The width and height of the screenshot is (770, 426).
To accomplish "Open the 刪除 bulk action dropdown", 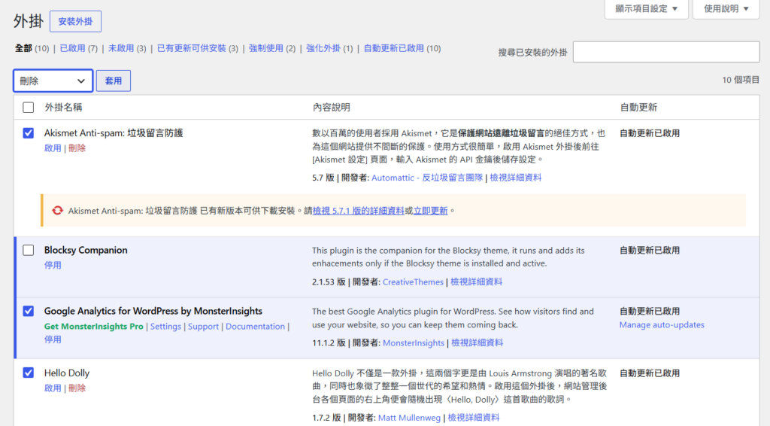I will [x=53, y=81].
